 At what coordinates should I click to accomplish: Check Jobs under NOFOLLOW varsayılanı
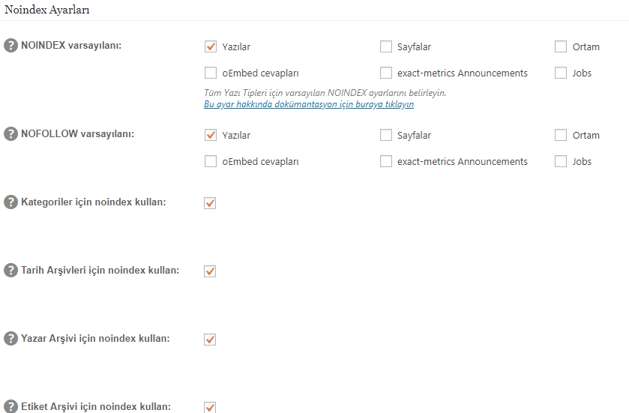click(561, 161)
